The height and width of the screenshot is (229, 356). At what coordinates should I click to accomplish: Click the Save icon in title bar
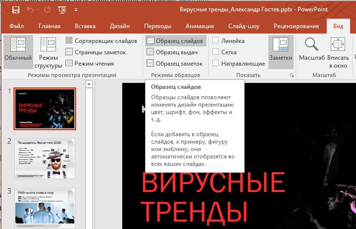pos(16,10)
